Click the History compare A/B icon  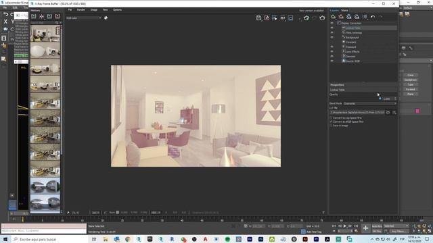pyautogui.click(x=41, y=16)
